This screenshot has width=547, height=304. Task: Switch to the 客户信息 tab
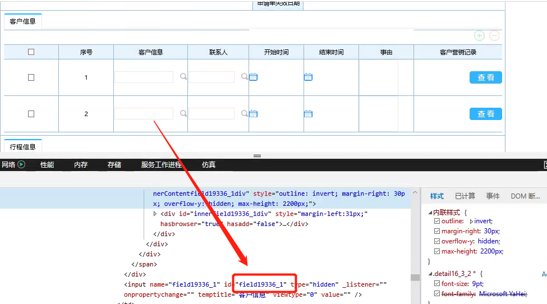22,21
